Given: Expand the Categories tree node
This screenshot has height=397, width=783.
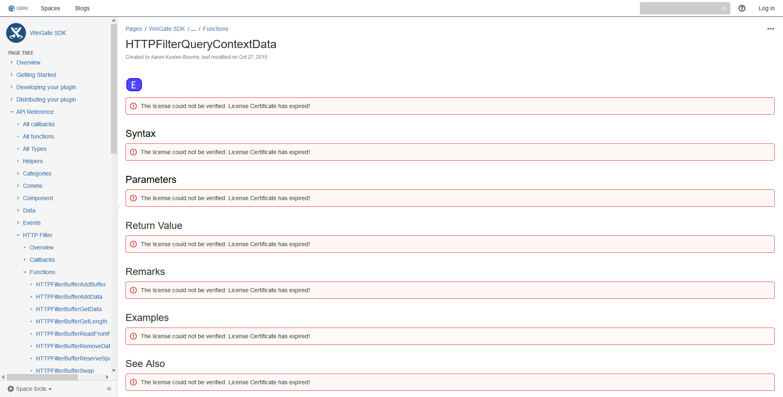Looking at the screenshot, I should pyautogui.click(x=18, y=173).
